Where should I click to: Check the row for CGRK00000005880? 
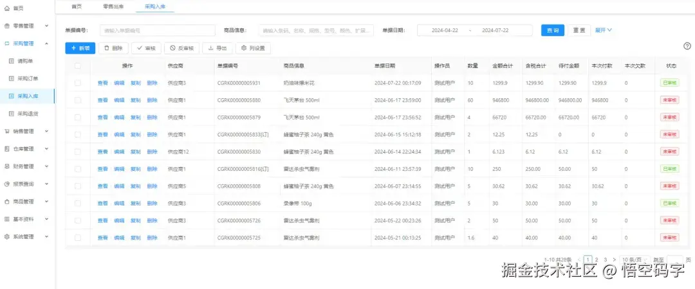(x=78, y=100)
